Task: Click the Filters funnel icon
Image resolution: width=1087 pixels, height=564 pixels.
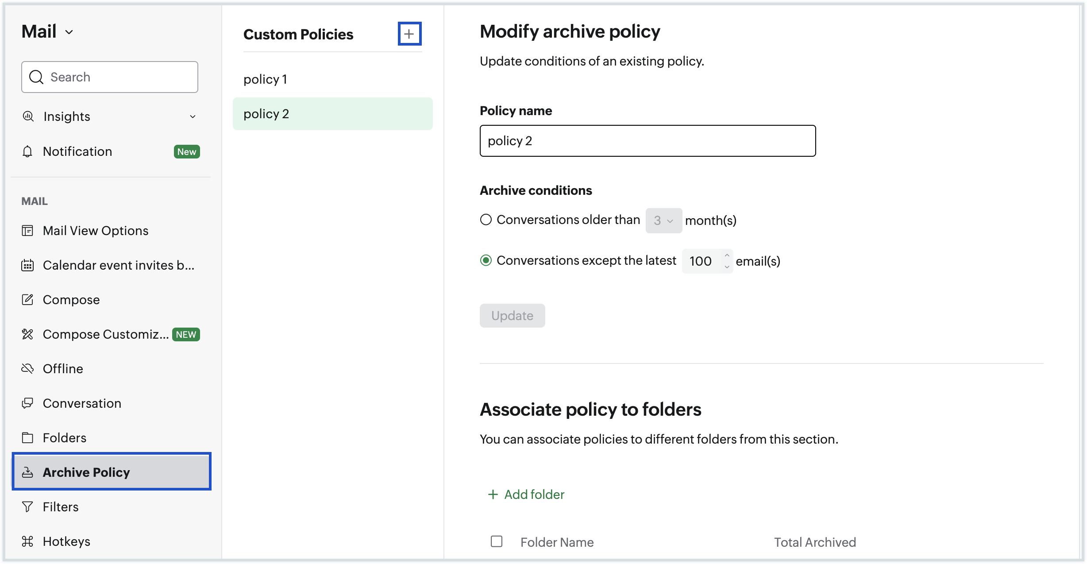Action: [x=27, y=507]
